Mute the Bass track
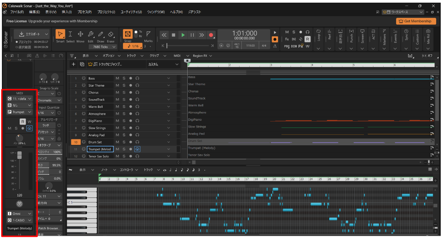This screenshot has width=443, height=238. [x=117, y=78]
